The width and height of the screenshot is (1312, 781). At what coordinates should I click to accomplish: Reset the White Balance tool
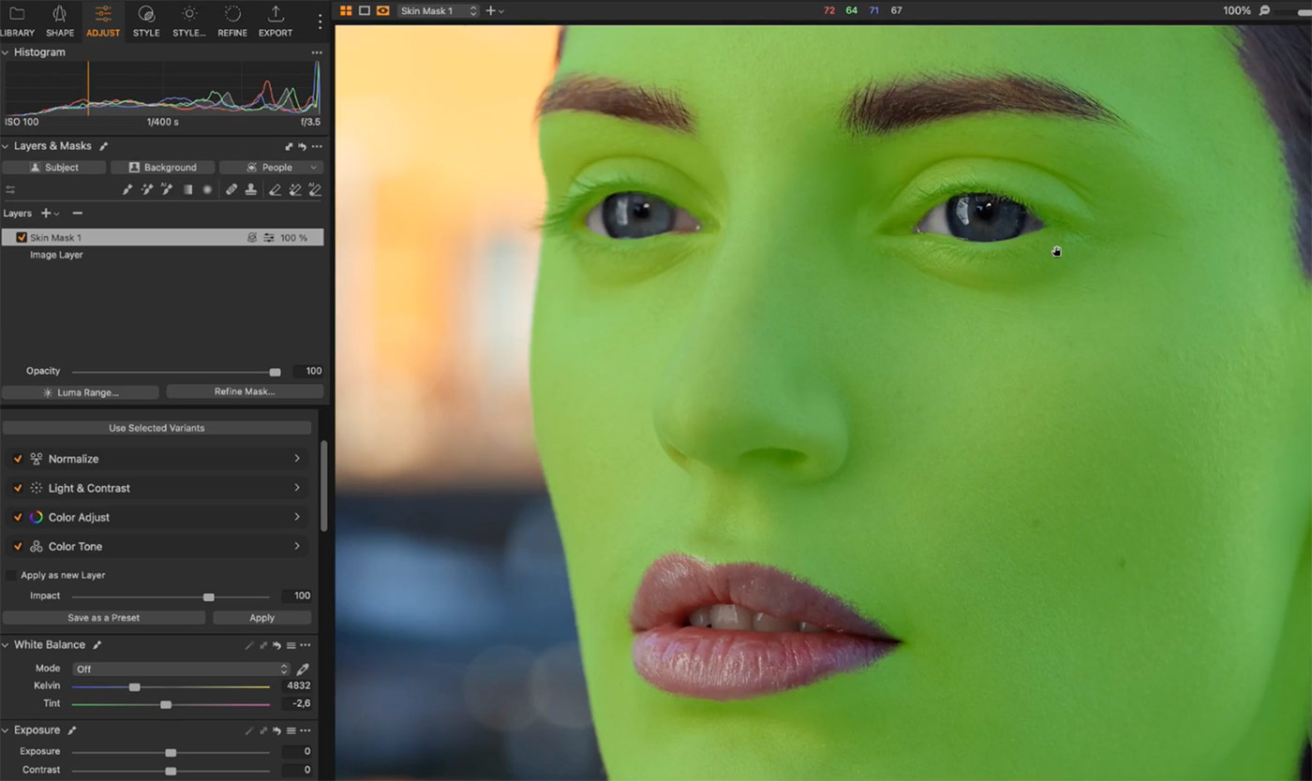click(x=278, y=645)
